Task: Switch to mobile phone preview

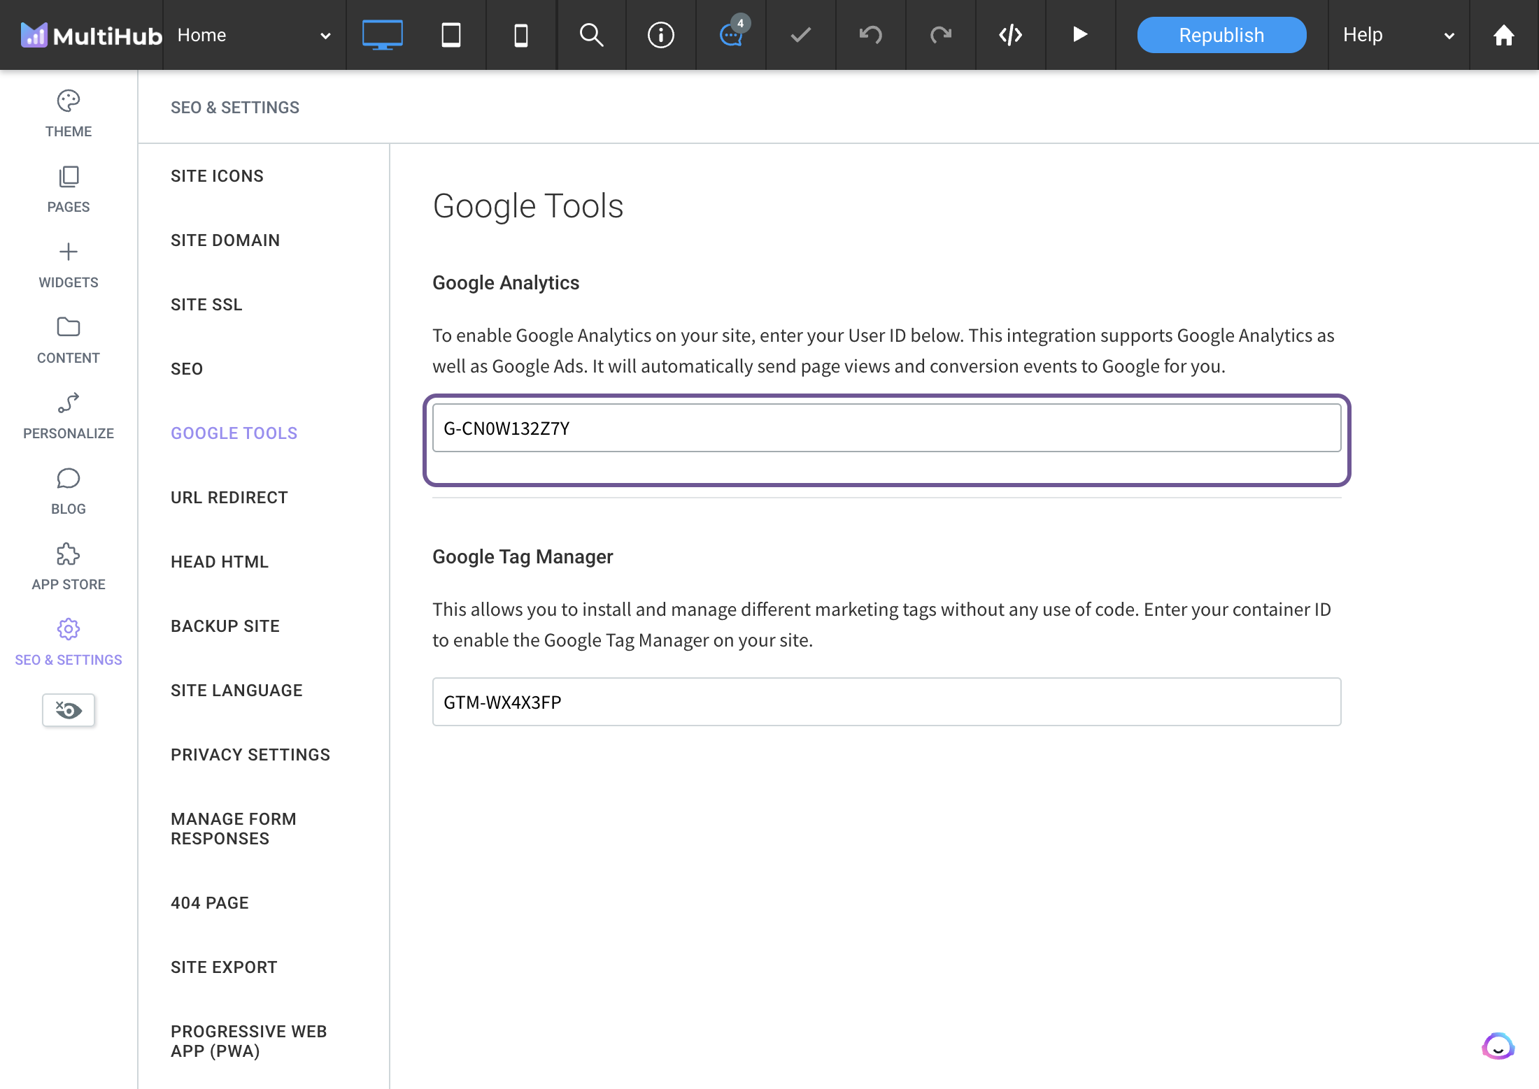Action: (521, 35)
